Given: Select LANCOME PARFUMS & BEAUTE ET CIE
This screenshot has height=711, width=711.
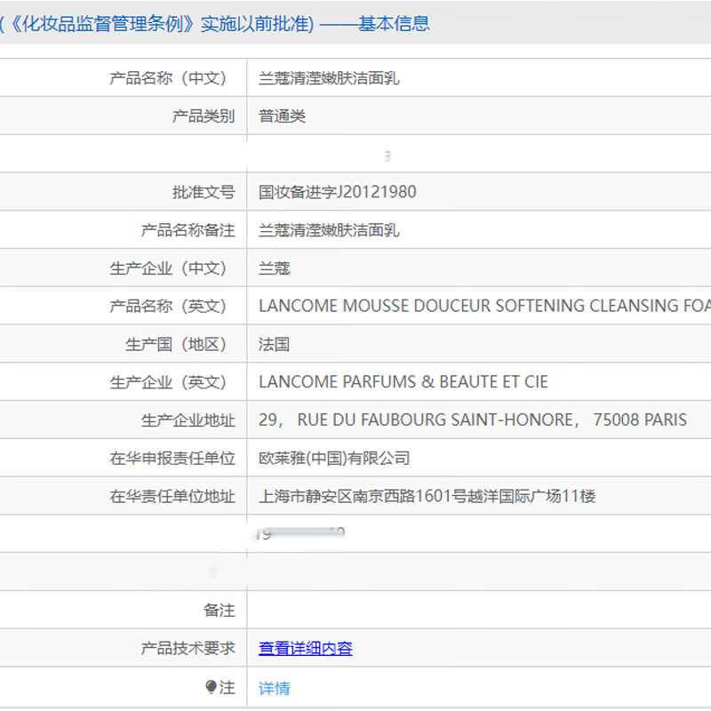Looking at the screenshot, I should [x=403, y=382].
